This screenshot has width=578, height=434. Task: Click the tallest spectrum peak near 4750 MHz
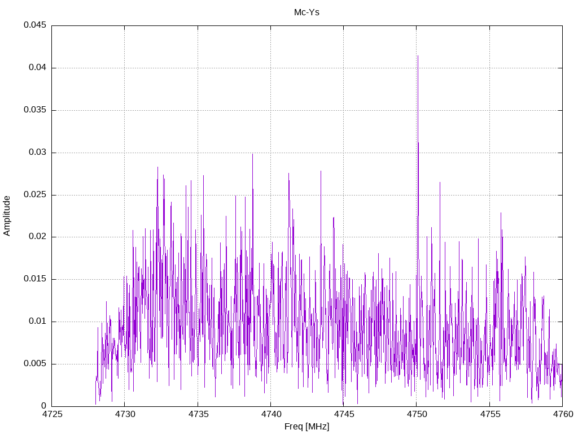point(418,56)
